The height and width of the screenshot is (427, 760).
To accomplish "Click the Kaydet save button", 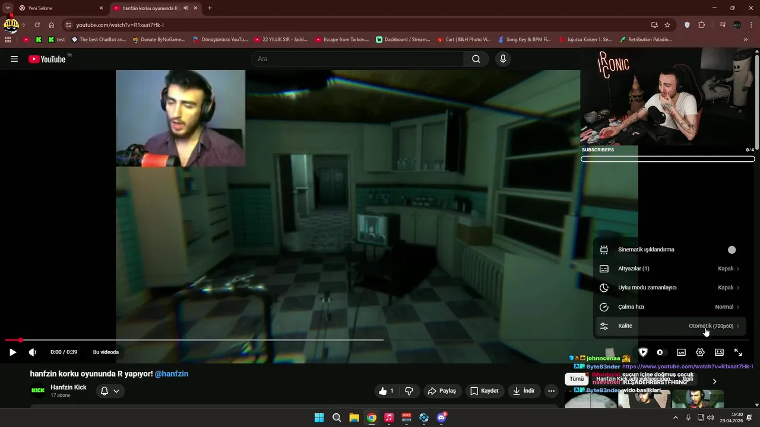I will pos(484,391).
